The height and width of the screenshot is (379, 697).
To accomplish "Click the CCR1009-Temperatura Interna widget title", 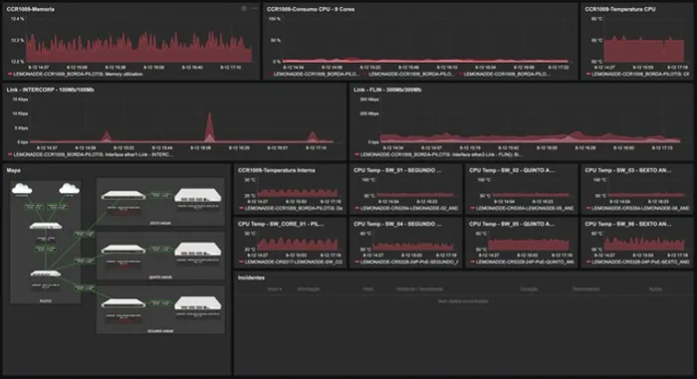I will point(277,170).
